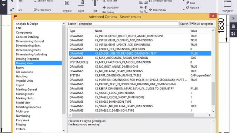Click the Type column header
Viewport: 237px width, 133px height.
click(72, 31)
